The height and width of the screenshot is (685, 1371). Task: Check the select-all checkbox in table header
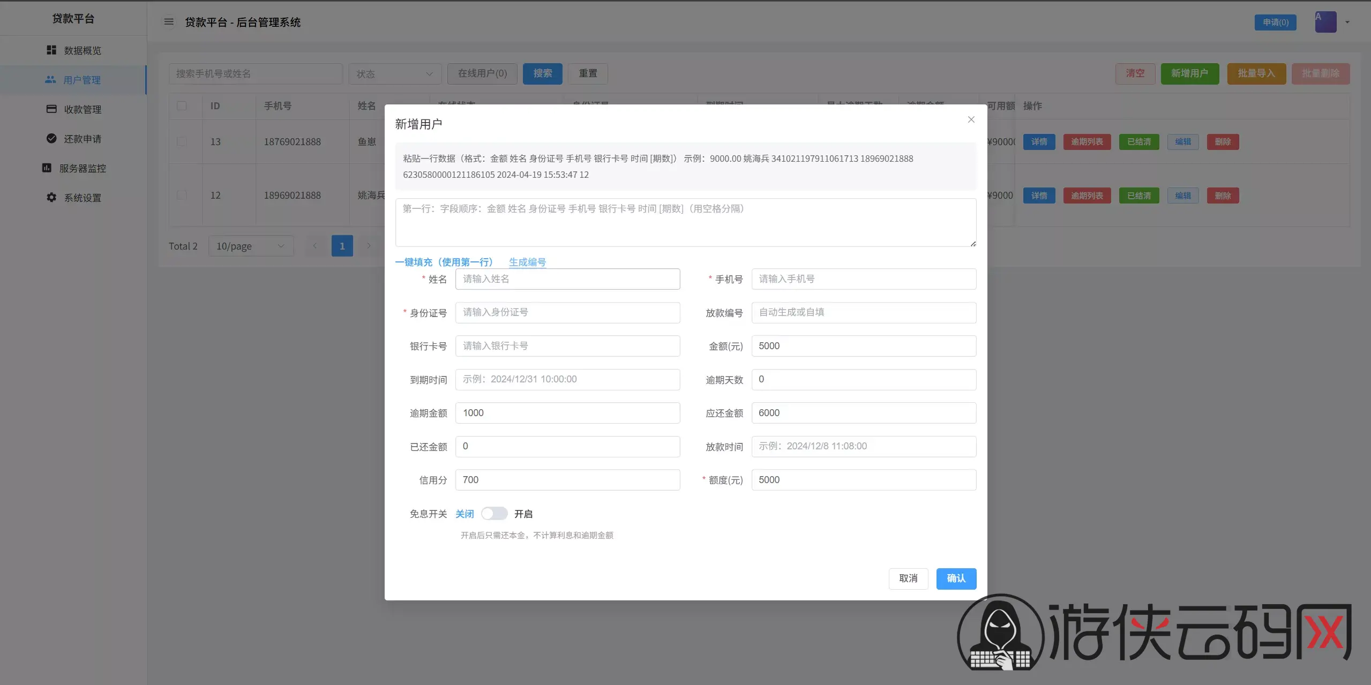(x=182, y=106)
